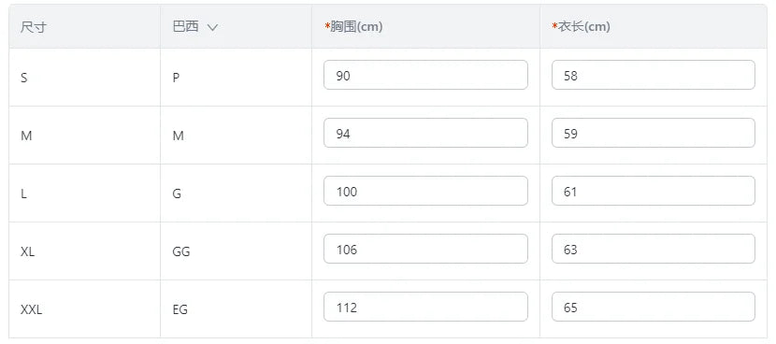
Task: Select the length input with value 65
Action: pyautogui.click(x=654, y=307)
